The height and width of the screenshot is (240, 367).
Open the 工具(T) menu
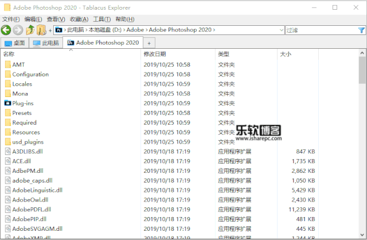102,19
